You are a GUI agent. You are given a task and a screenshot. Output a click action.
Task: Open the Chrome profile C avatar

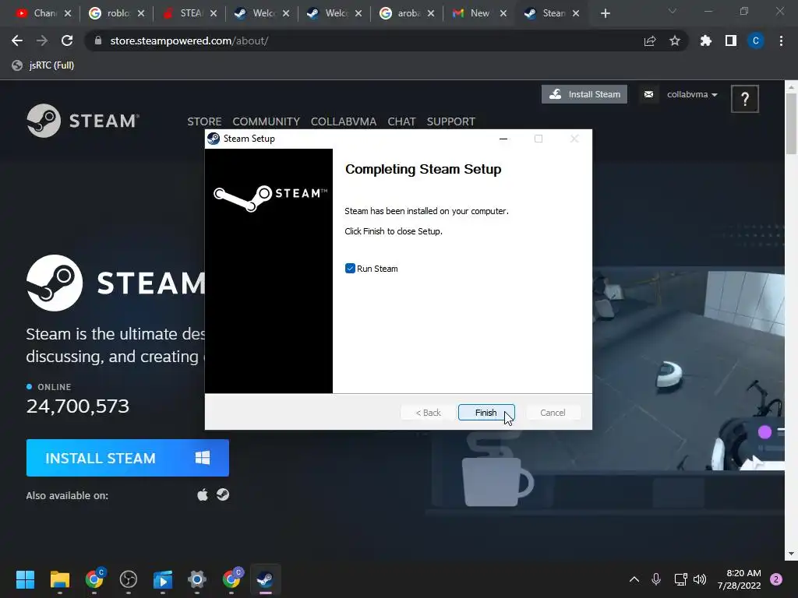(x=756, y=40)
